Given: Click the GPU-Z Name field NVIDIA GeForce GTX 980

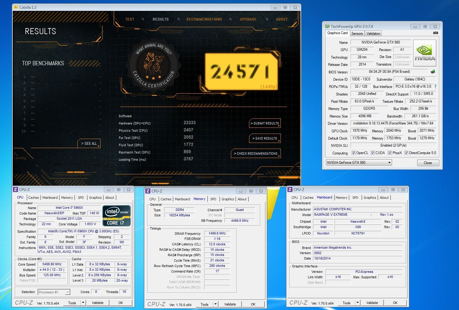Looking at the screenshot, I should (381, 42).
